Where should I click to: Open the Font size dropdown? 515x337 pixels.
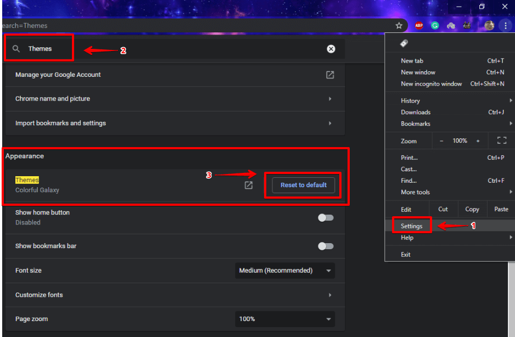[285, 271]
